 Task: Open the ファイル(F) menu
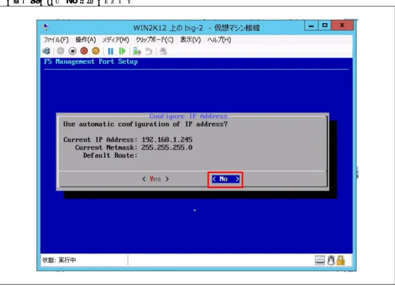tap(56, 40)
